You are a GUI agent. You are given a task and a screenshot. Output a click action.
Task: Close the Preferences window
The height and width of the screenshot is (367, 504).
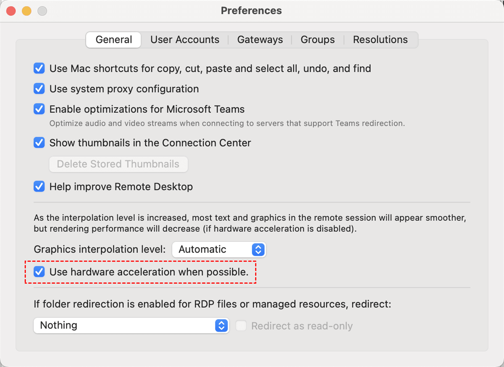click(x=11, y=11)
